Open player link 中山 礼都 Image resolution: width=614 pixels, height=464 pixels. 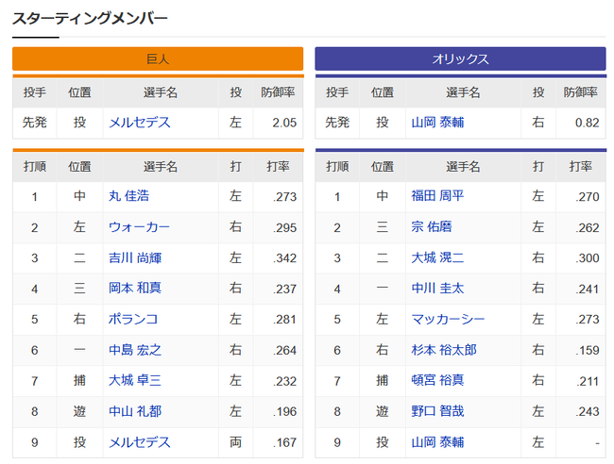point(135,411)
